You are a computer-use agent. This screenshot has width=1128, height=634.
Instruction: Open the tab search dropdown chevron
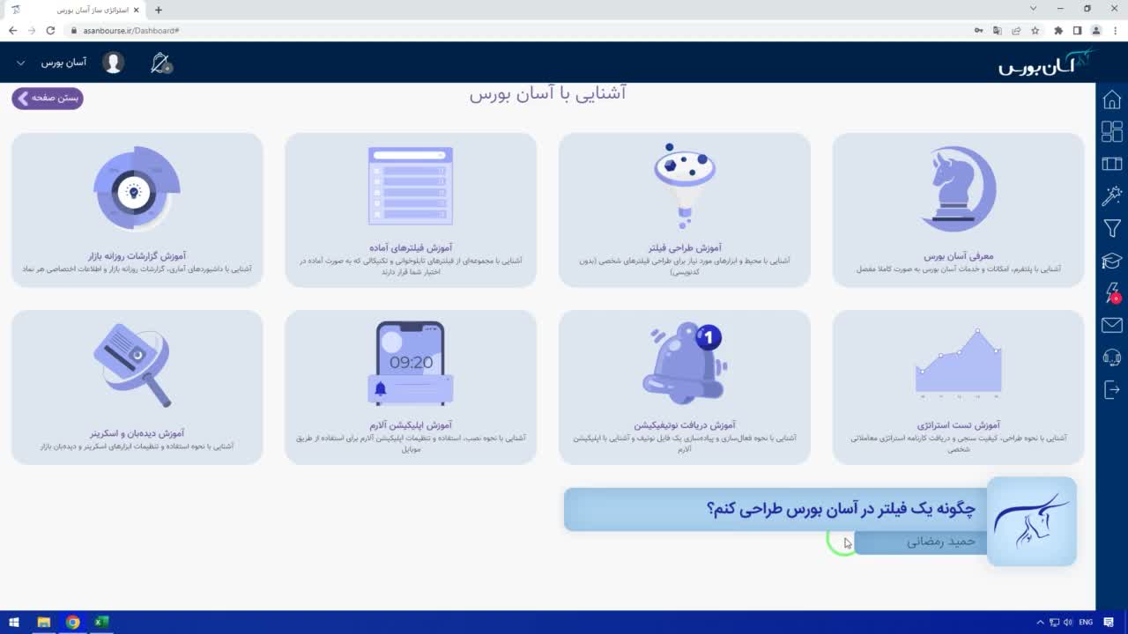pyautogui.click(x=1034, y=9)
